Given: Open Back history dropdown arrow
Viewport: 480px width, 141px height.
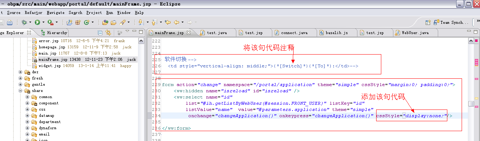Looking at the screenshot, I should 182,23.
